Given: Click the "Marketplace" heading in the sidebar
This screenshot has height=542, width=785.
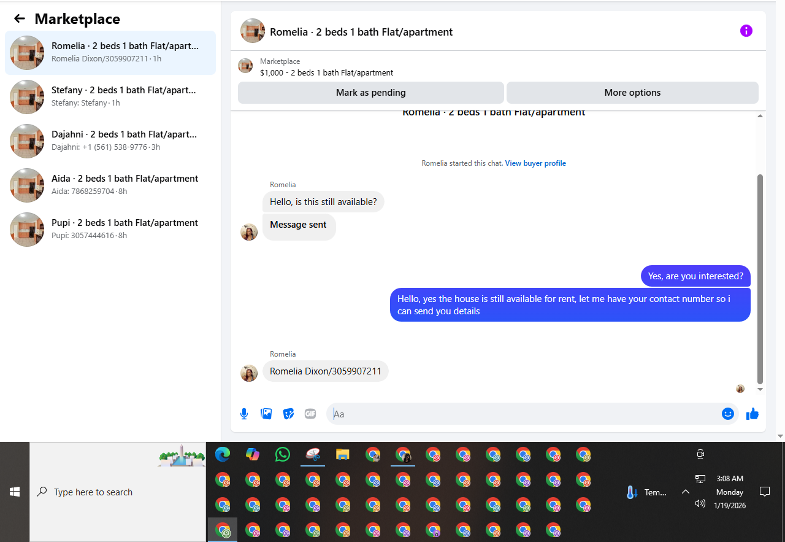Looking at the screenshot, I should click(x=77, y=19).
